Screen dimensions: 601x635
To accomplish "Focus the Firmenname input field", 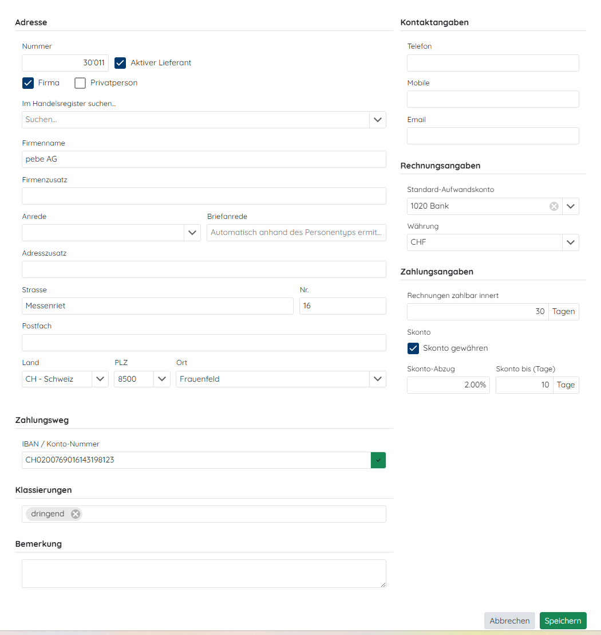I will (204, 159).
